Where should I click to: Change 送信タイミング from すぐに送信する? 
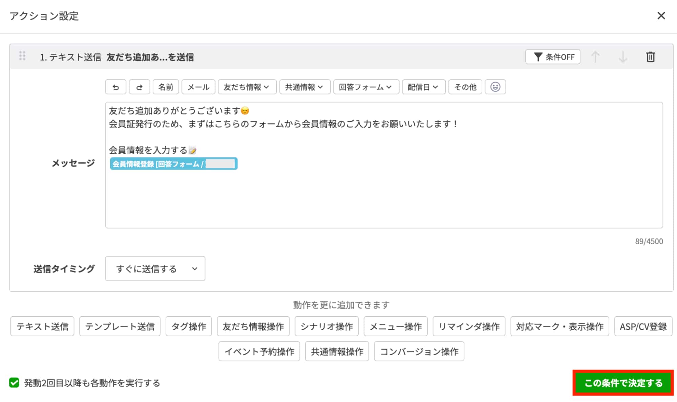(x=155, y=269)
